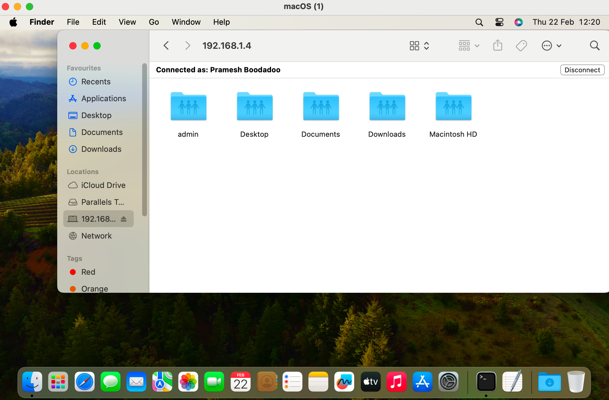Eject the 192.168 server in sidebar
The image size is (609, 400).
click(x=123, y=219)
